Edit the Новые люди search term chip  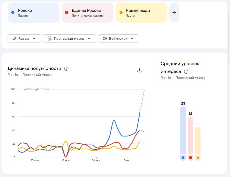click(x=141, y=13)
